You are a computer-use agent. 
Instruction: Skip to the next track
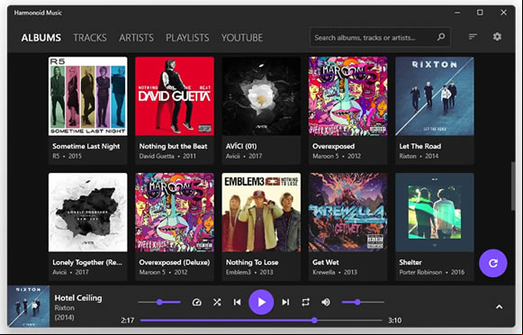click(285, 303)
